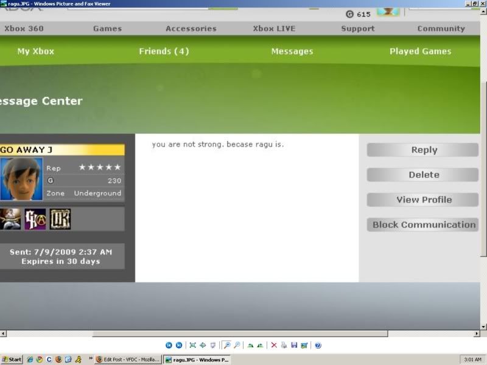The width and height of the screenshot is (487, 365).
Task: Click the Guitar Hero Aerosmith game icon
Action: coord(35,219)
